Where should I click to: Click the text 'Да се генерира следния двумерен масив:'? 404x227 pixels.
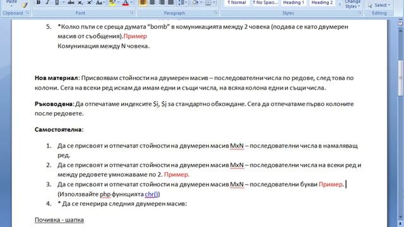[124, 204]
